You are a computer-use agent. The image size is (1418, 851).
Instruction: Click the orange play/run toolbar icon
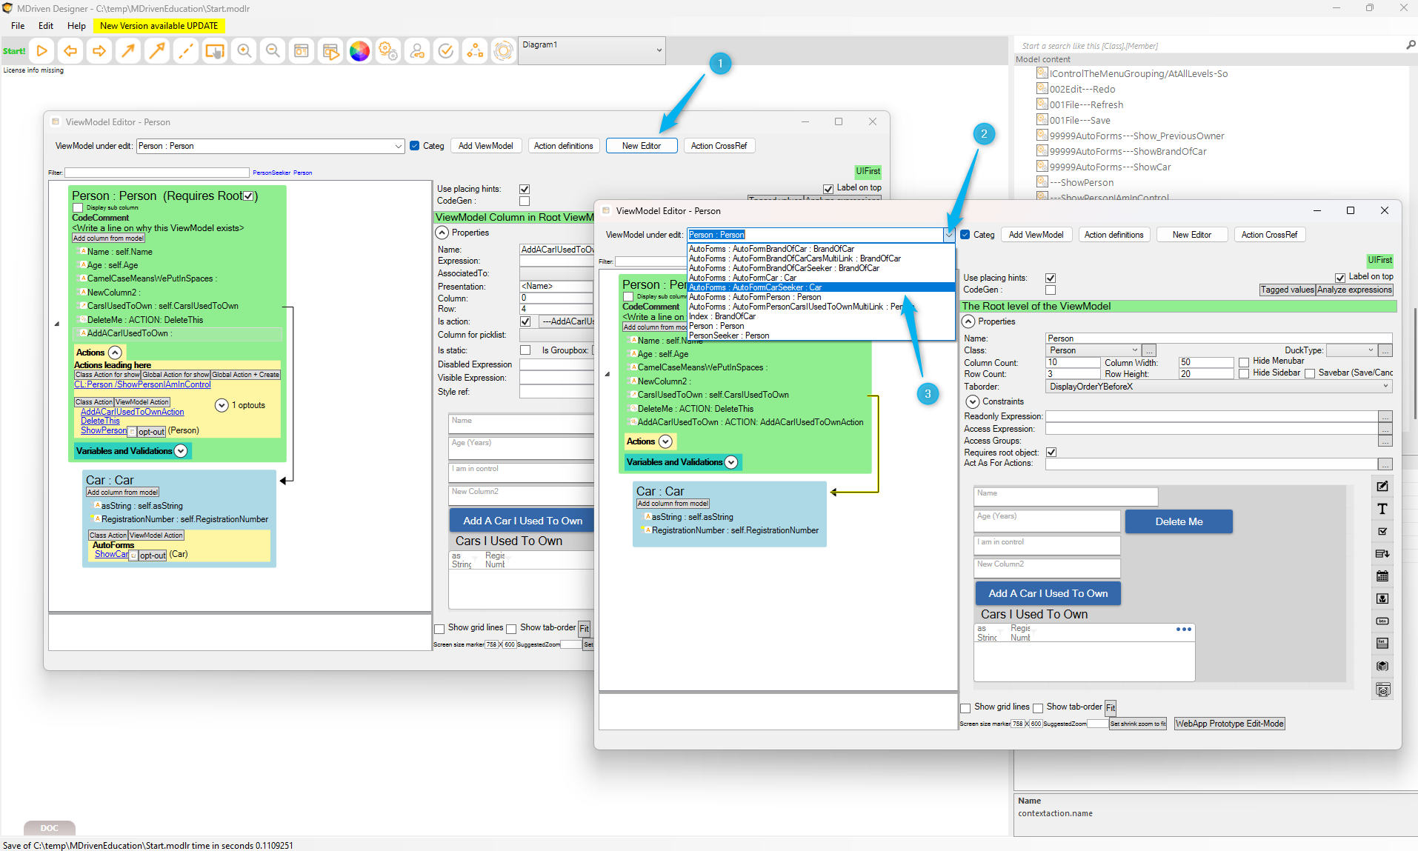pyautogui.click(x=41, y=51)
